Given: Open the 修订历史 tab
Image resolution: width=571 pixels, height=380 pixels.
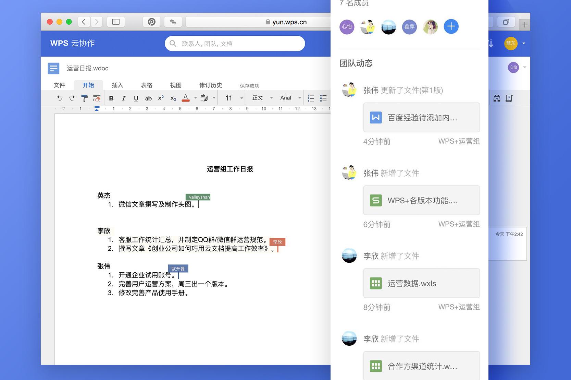Looking at the screenshot, I should click(x=211, y=85).
